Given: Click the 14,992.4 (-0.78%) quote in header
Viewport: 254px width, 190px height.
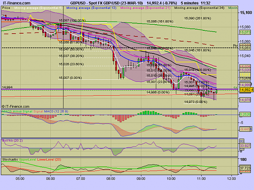Looking at the screenshot, I should [x=162, y=3].
